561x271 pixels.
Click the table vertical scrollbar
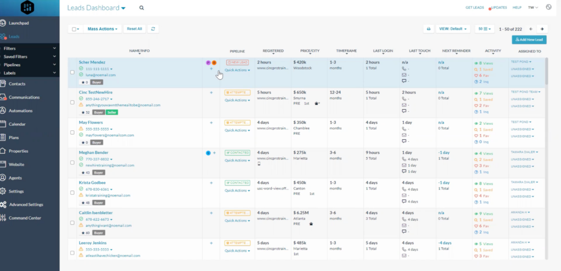point(546,71)
